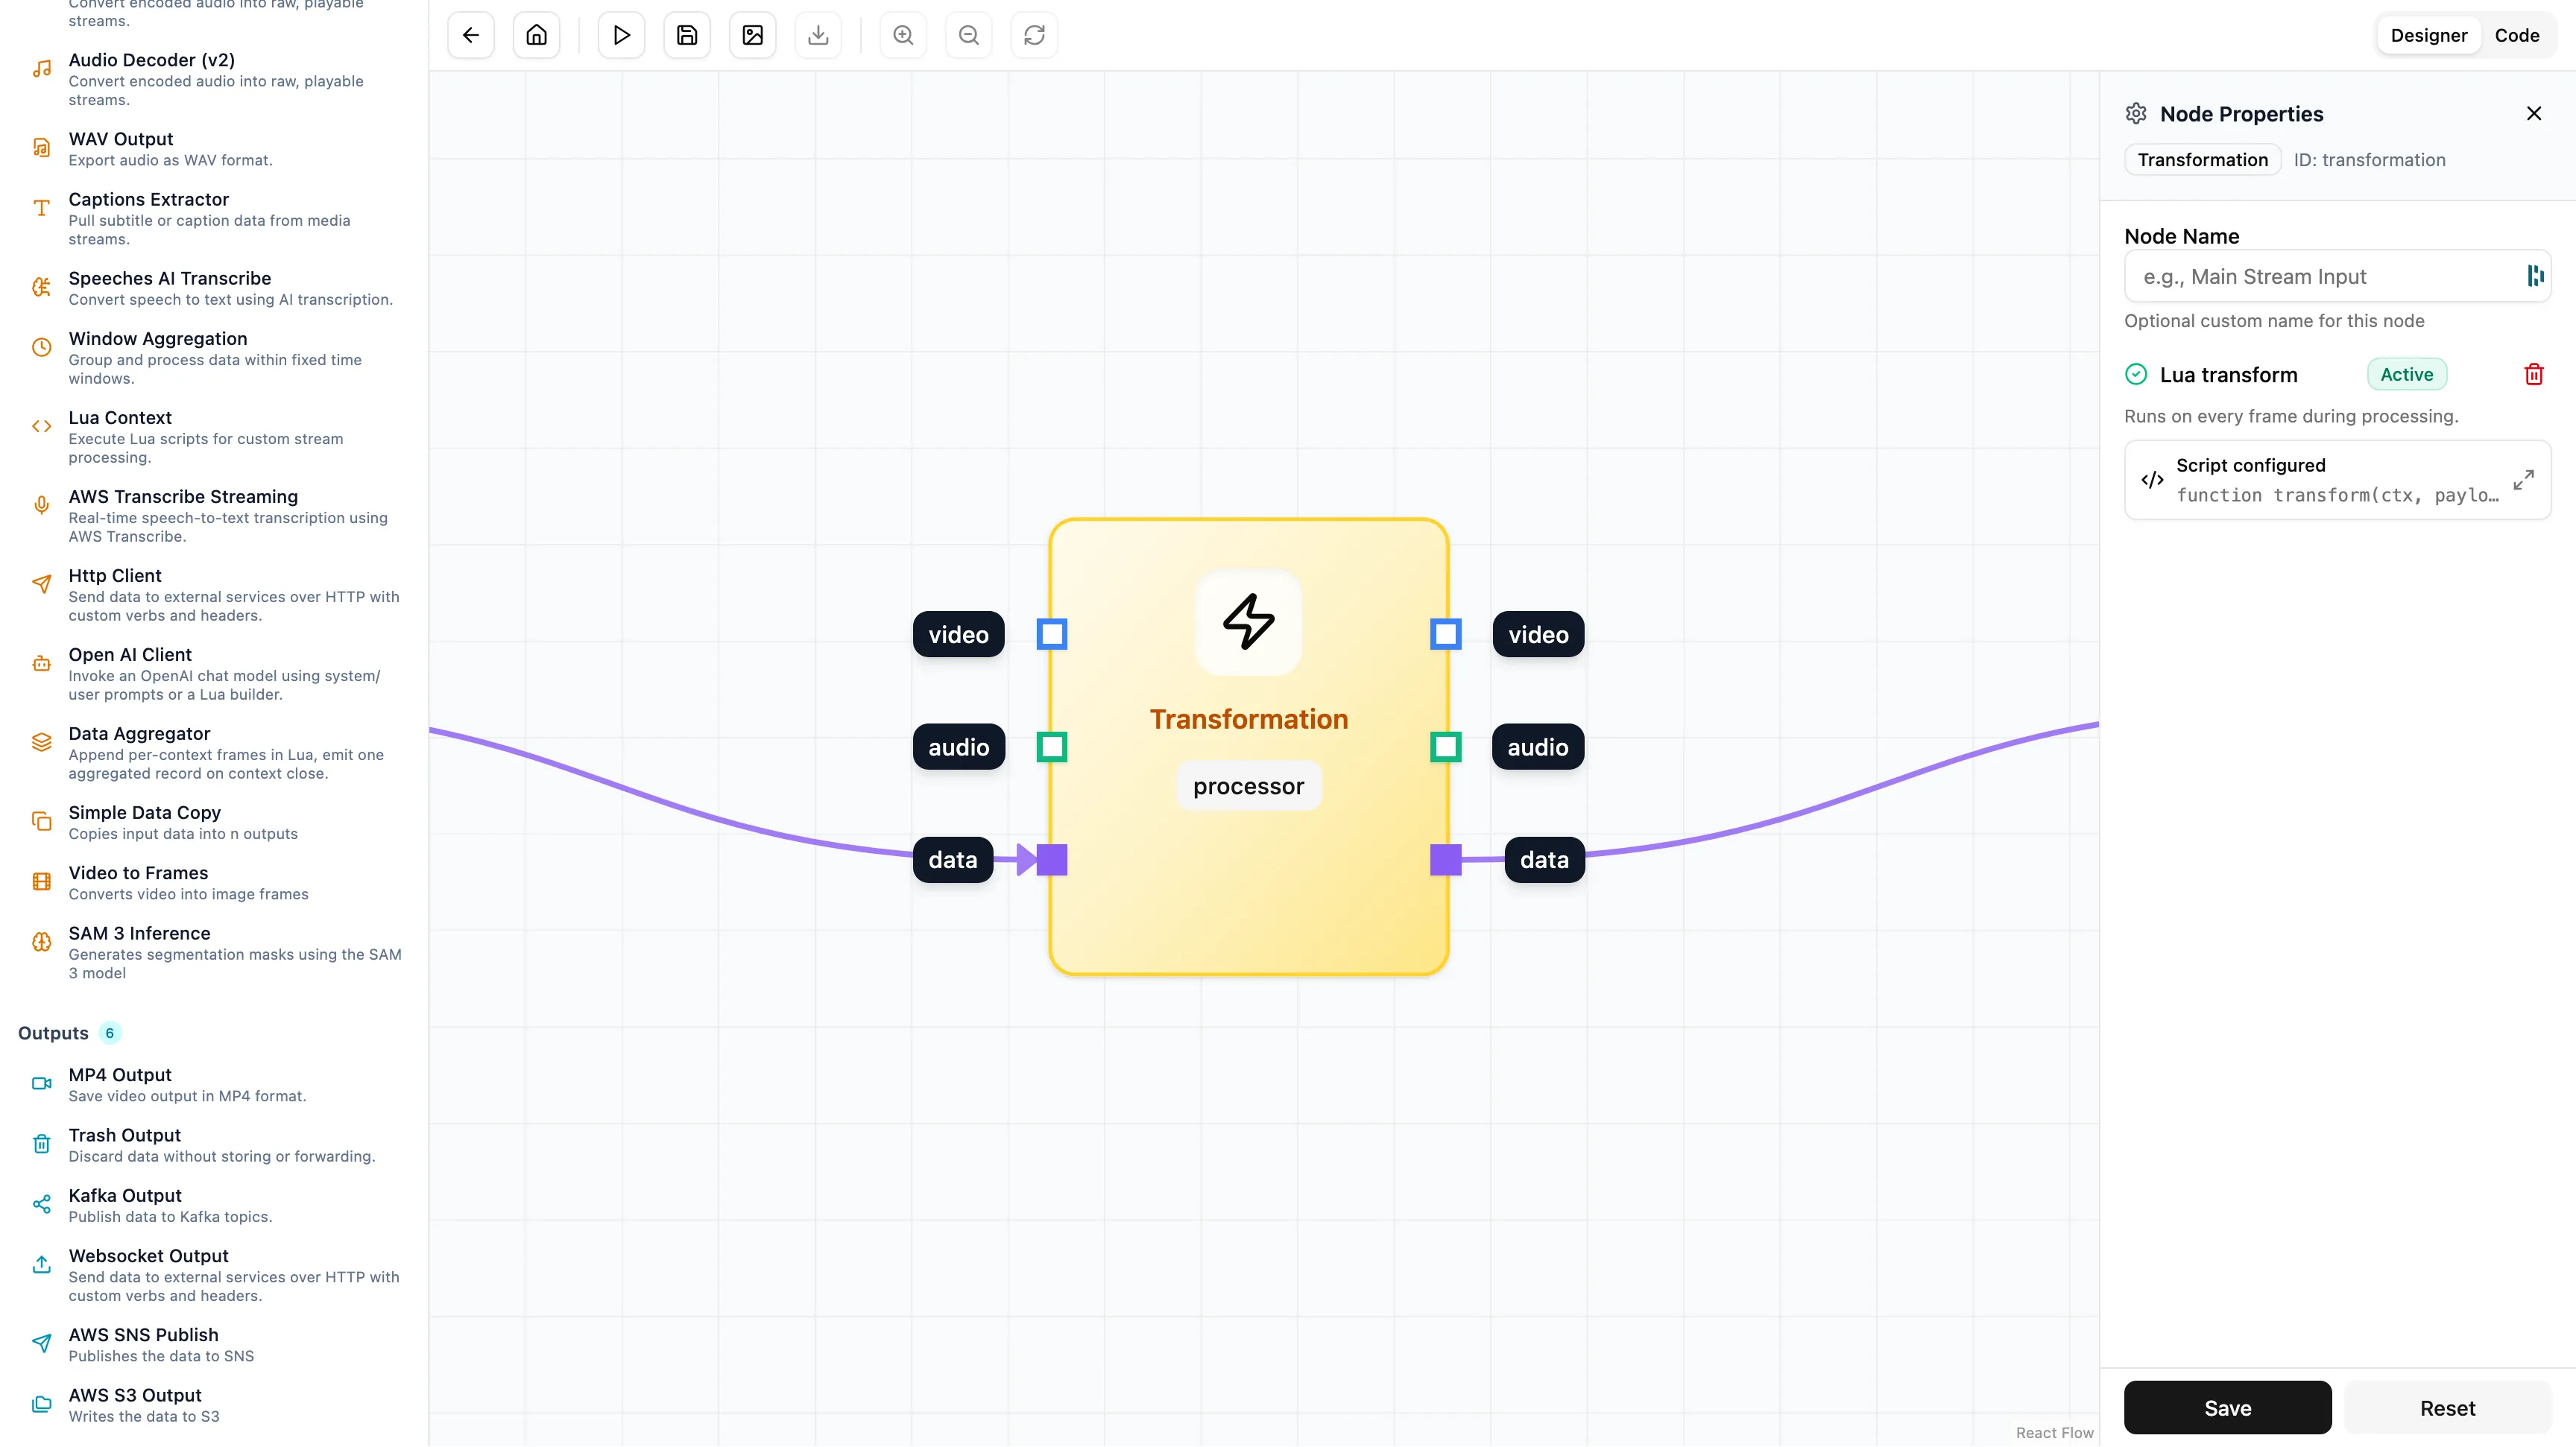Go home using the house icon

[x=536, y=34]
